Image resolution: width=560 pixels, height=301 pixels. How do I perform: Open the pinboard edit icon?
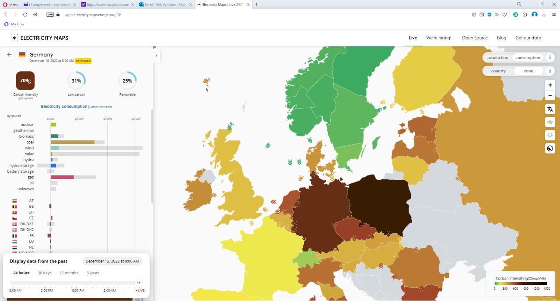(474, 14)
